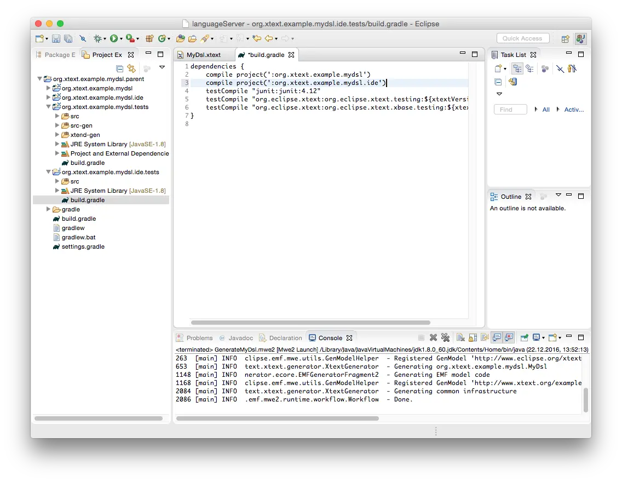Toggle Word Wrap in Console toolbar

(485, 337)
